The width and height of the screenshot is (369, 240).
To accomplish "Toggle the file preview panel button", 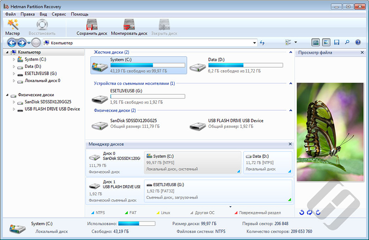I will tap(326, 42).
